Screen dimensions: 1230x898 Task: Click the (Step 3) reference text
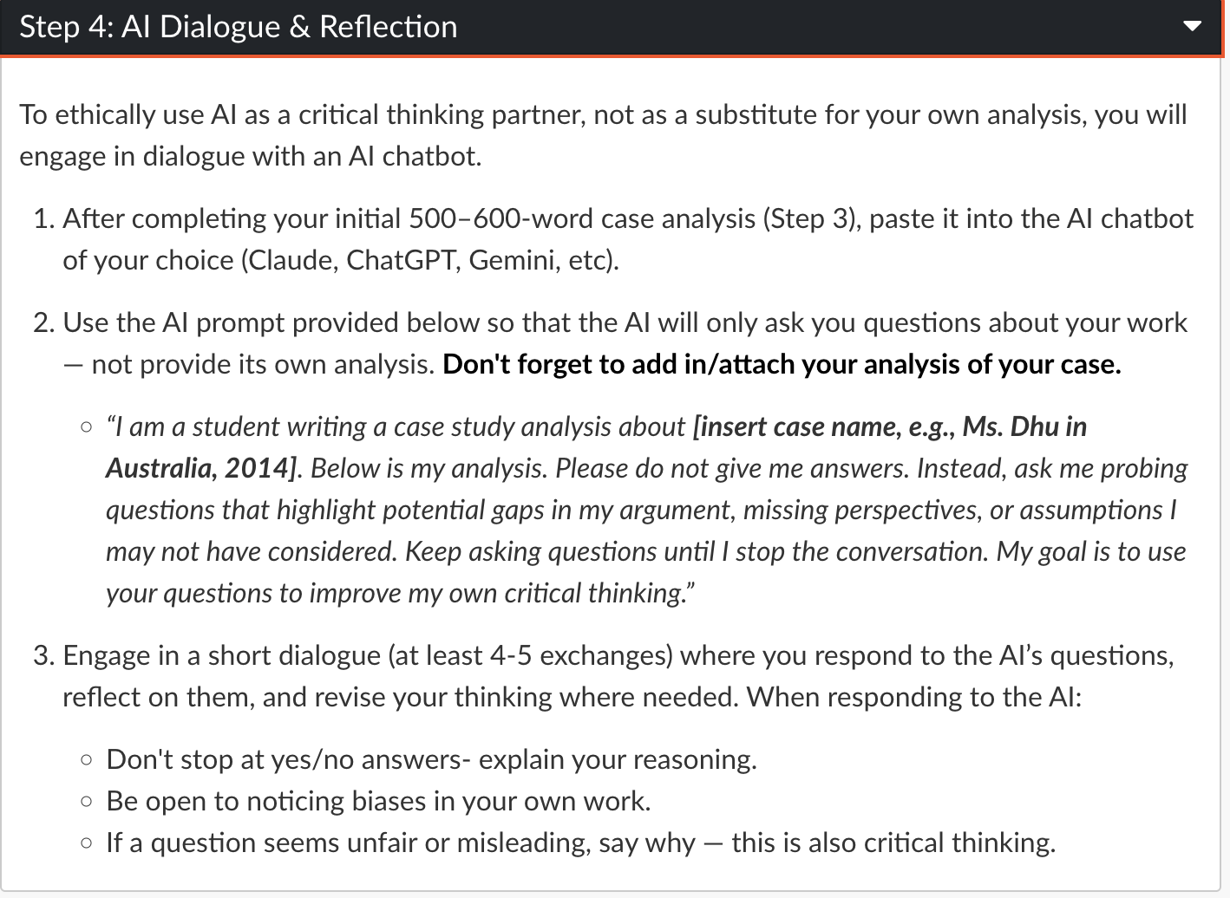click(x=812, y=218)
